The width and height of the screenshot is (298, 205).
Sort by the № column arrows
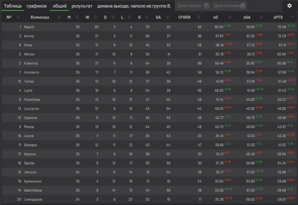click(18, 17)
